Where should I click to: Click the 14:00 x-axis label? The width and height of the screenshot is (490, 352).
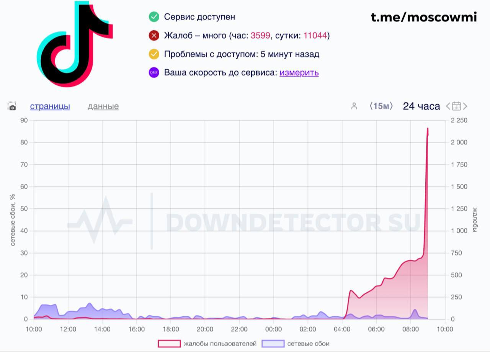[x=102, y=329]
